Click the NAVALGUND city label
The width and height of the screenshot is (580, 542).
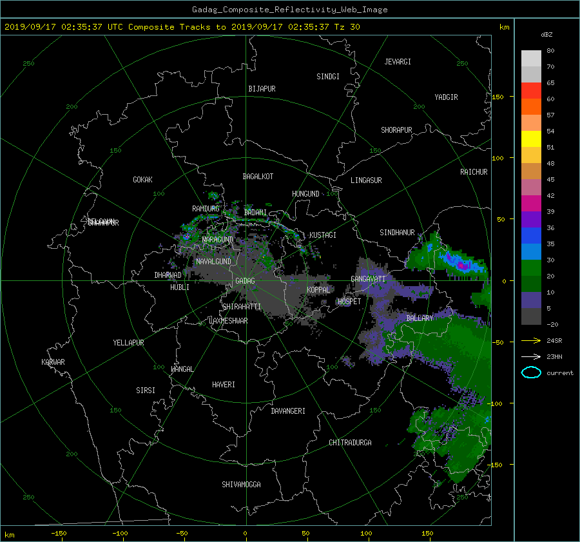coord(213,262)
